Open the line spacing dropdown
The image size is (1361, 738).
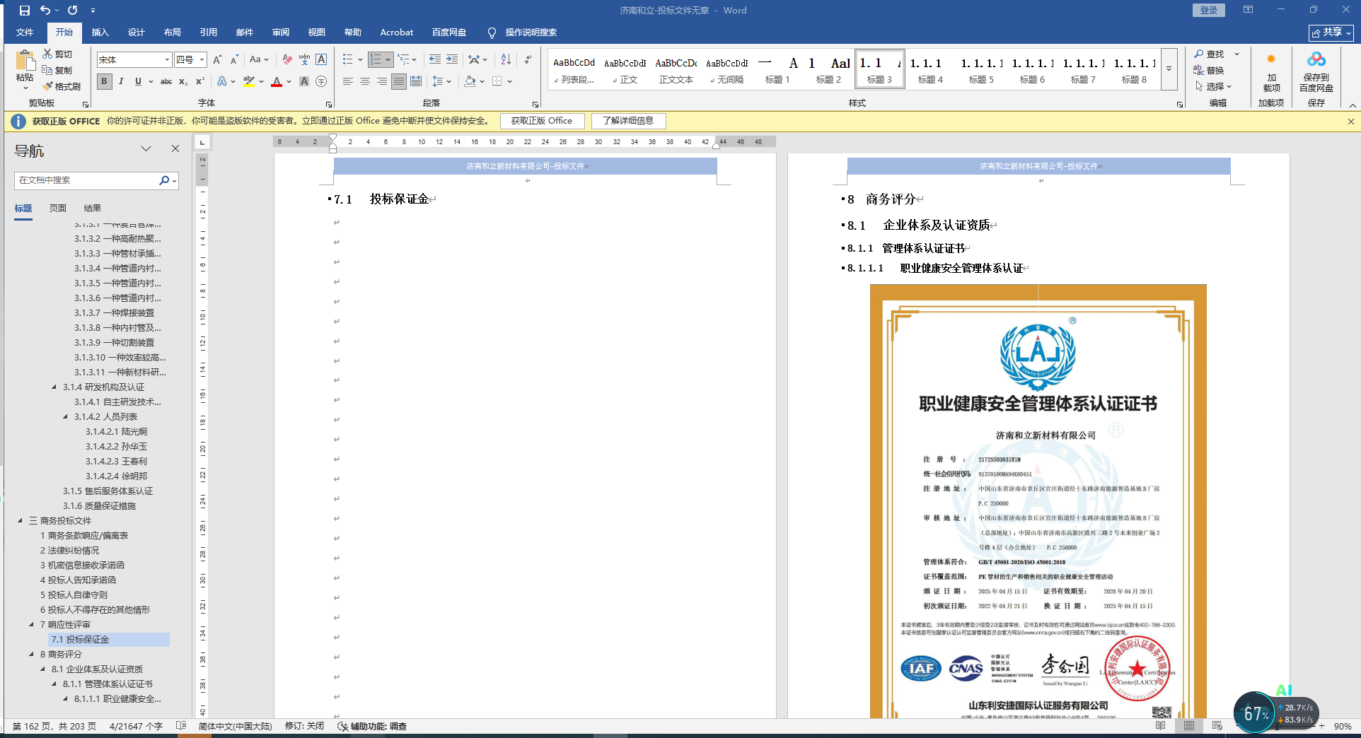coord(441,81)
